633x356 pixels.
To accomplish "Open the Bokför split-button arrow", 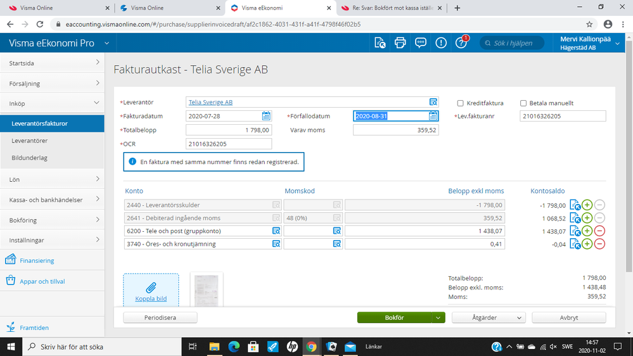I will pyautogui.click(x=438, y=317).
